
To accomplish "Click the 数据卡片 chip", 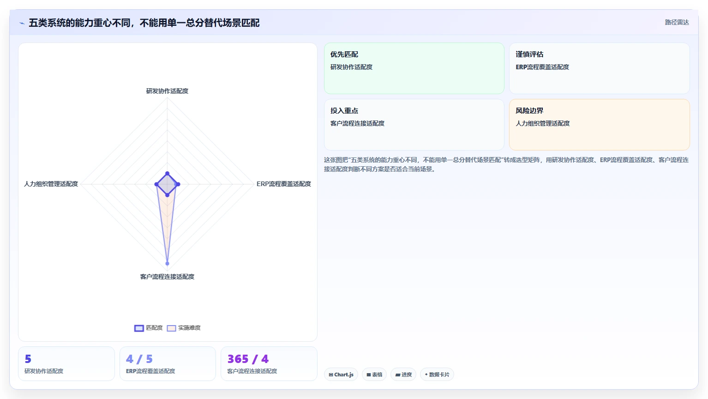I will pos(437,375).
